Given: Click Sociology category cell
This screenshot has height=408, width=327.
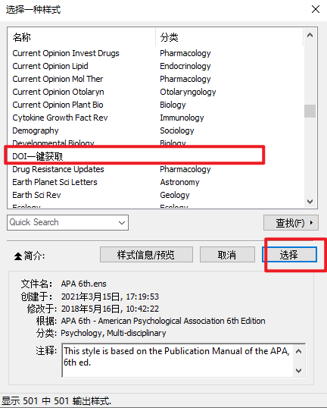Looking at the screenshot, I should coord(177,130).
